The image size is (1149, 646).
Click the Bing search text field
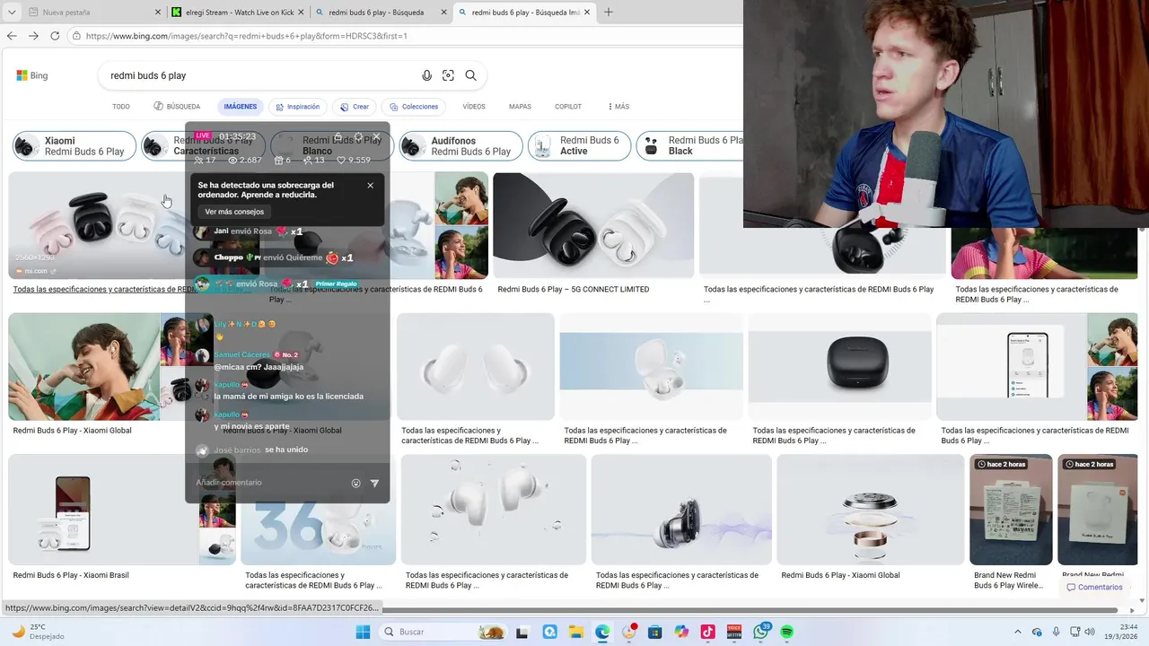coord(260,75)
